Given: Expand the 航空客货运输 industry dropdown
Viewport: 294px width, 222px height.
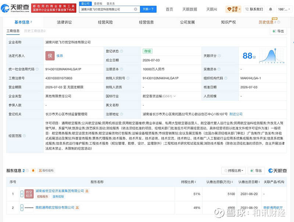Looking at the screenshot, I should (175, 96).
